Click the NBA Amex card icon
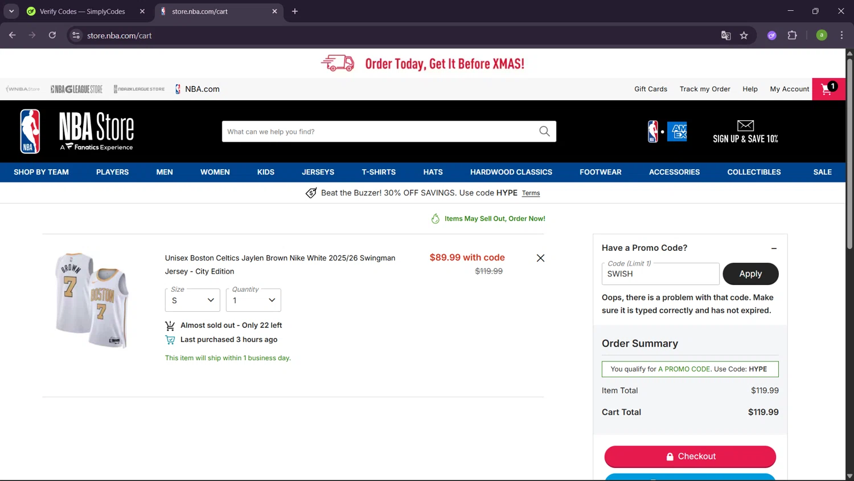 pyautogui.click(x=667, y=132)
